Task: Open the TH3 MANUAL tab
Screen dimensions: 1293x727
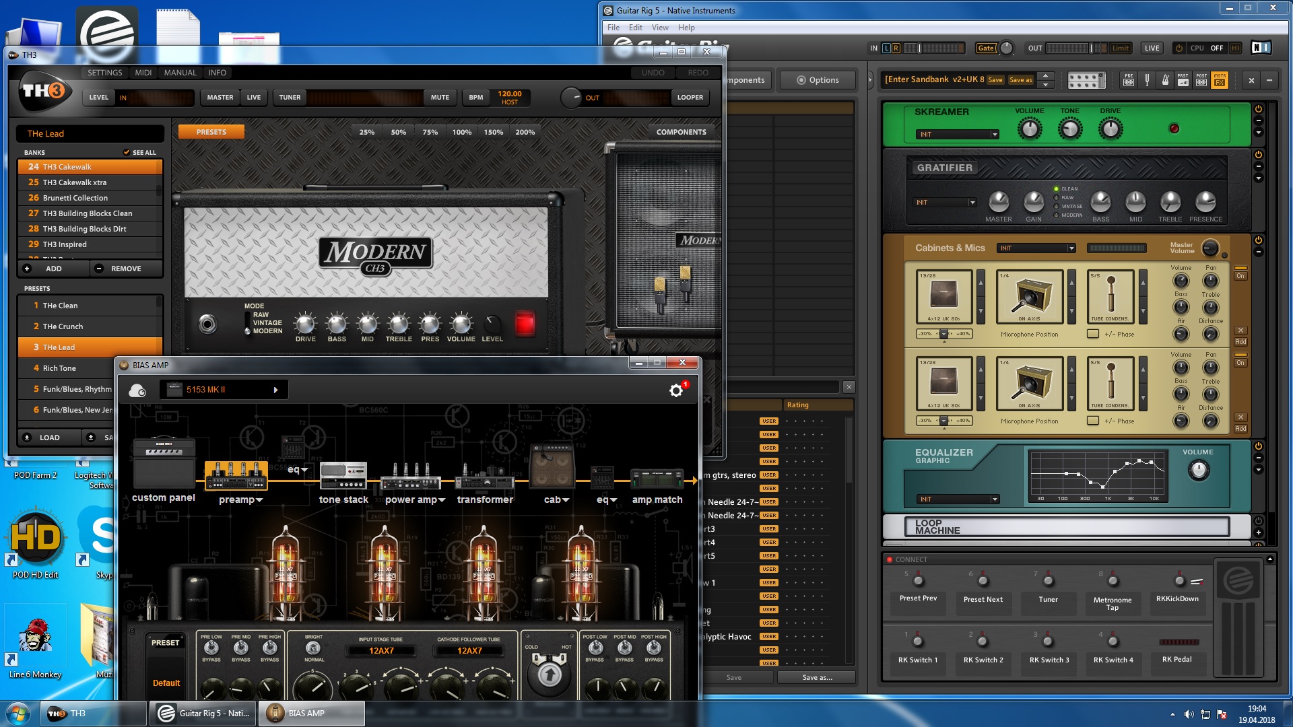Action: pyautogui.click(x=180, y=73)
